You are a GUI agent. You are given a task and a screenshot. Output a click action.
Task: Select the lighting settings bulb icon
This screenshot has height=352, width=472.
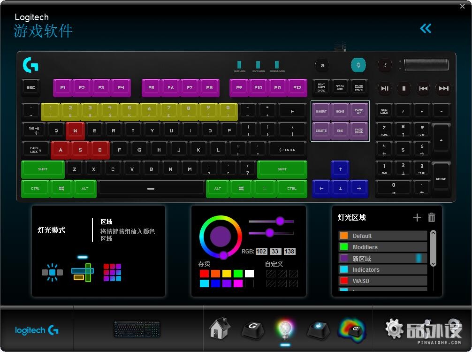click(x=285, y=329)
